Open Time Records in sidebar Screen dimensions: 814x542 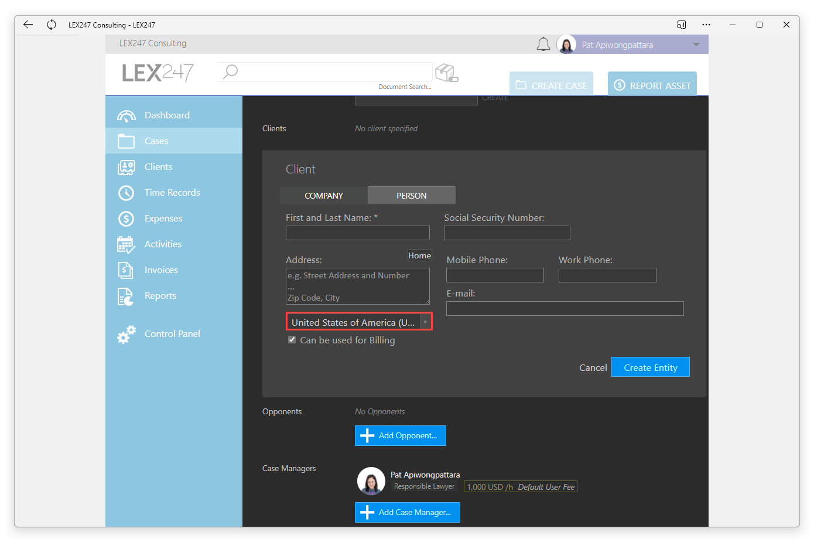pyautogui.click(x=174, y=193)
